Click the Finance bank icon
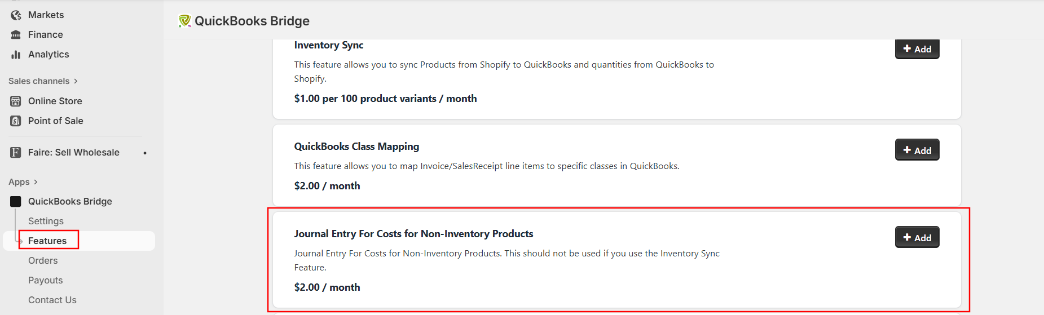The height and width of the screenshot is (315, 1044). pos(16,34)
